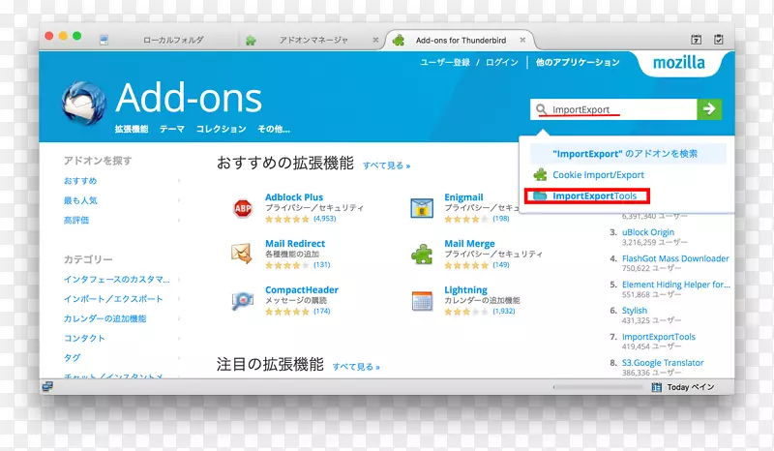The width and height of the screenshot is (774, 451).
Task: Open Lightning add-on title
Action: [465, 290]
